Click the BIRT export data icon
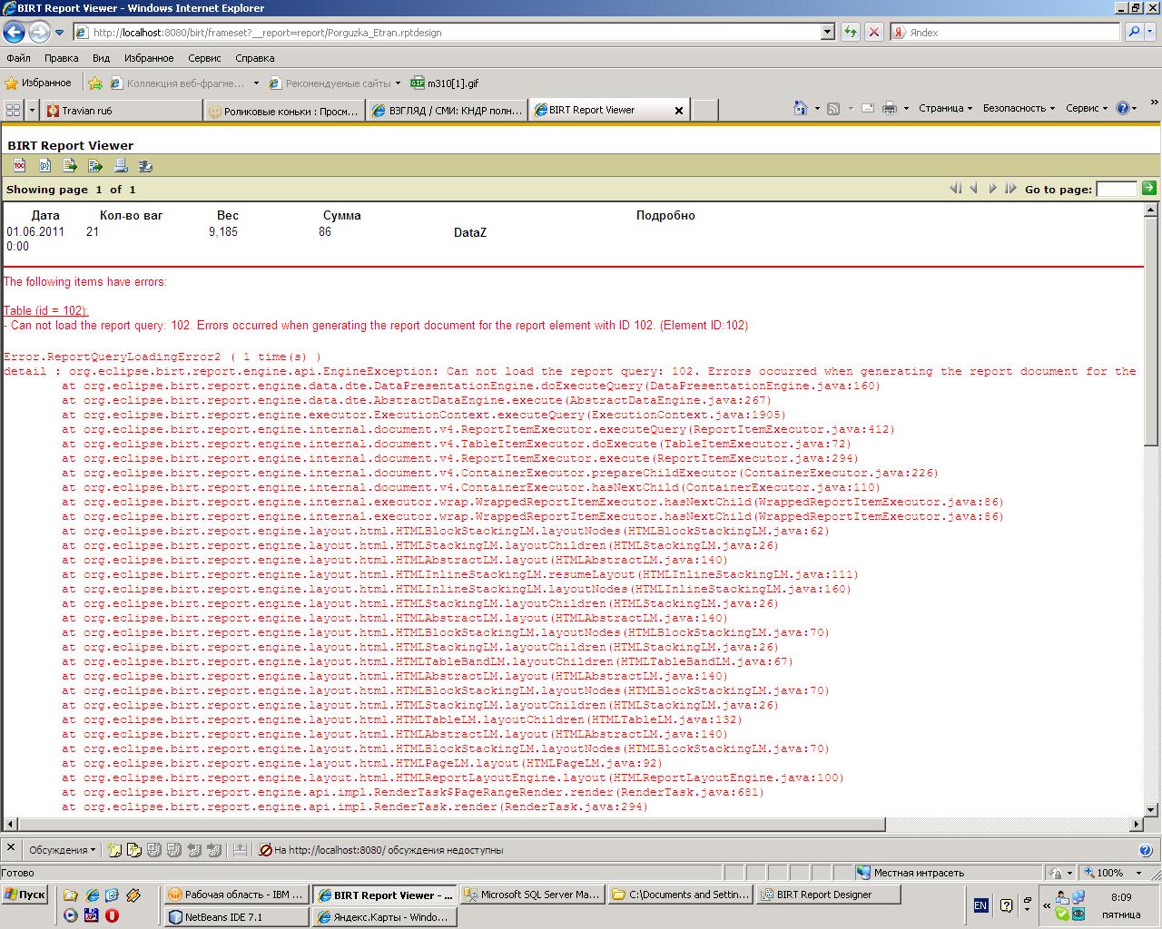The width and height of the screenshot is (1162, 929). click(x=70, y=165)
